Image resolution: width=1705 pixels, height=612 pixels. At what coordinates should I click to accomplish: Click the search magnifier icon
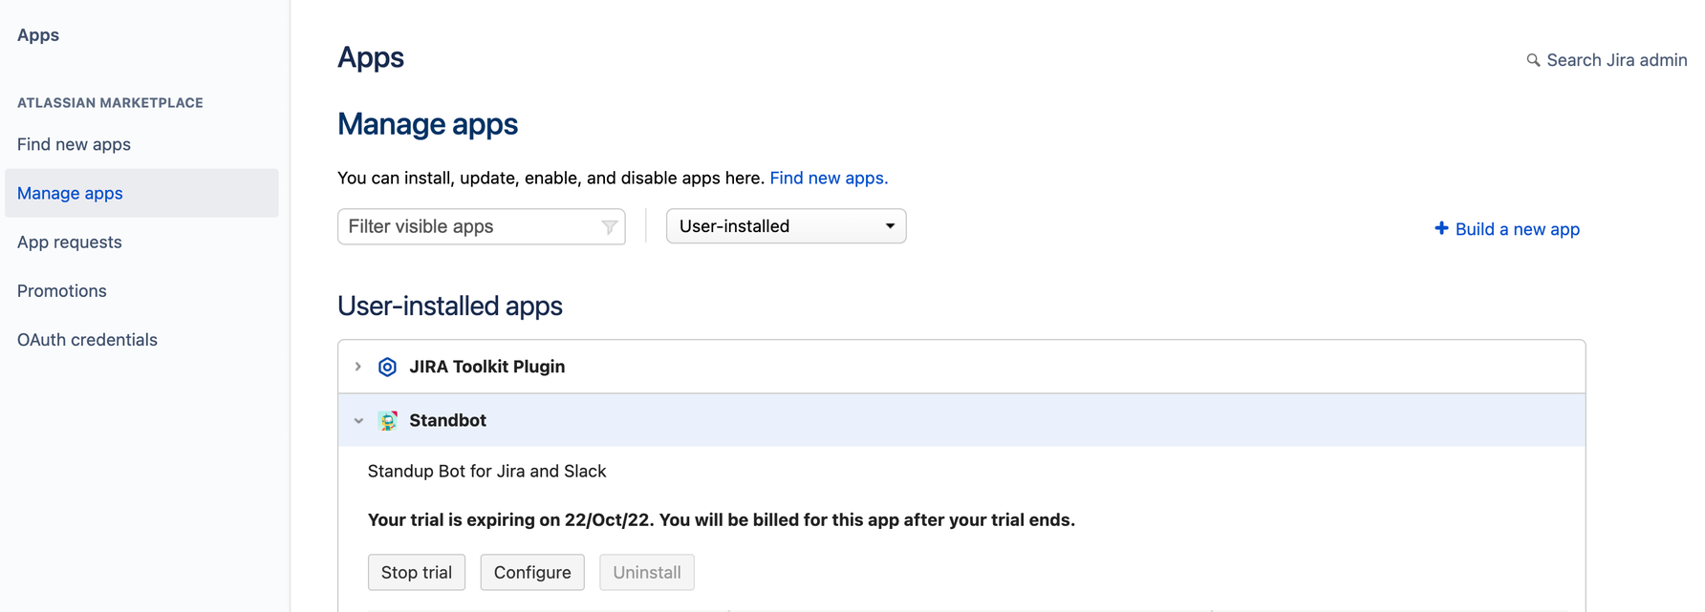pos(1533,60)
